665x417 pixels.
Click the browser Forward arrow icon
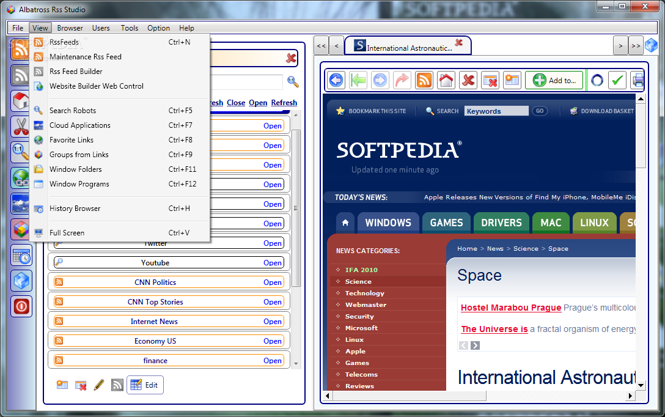click(380, 80)
